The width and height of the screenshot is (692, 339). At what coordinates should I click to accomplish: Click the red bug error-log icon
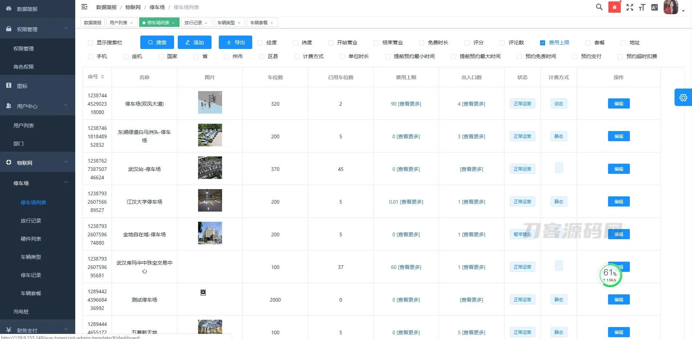615,7
